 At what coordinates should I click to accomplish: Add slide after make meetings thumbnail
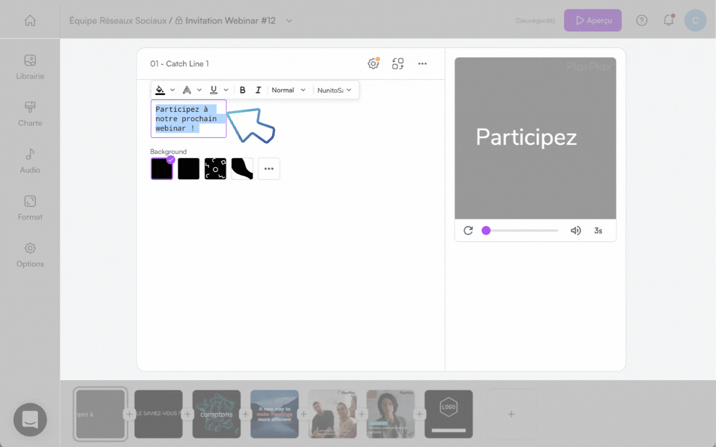point(303,414)
